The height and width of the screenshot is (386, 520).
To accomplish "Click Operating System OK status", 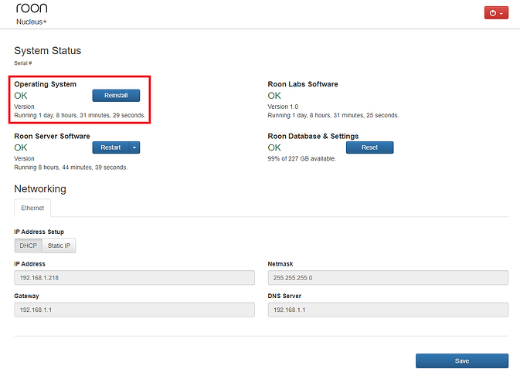I will pyautogui.click(x=21, y=96).
